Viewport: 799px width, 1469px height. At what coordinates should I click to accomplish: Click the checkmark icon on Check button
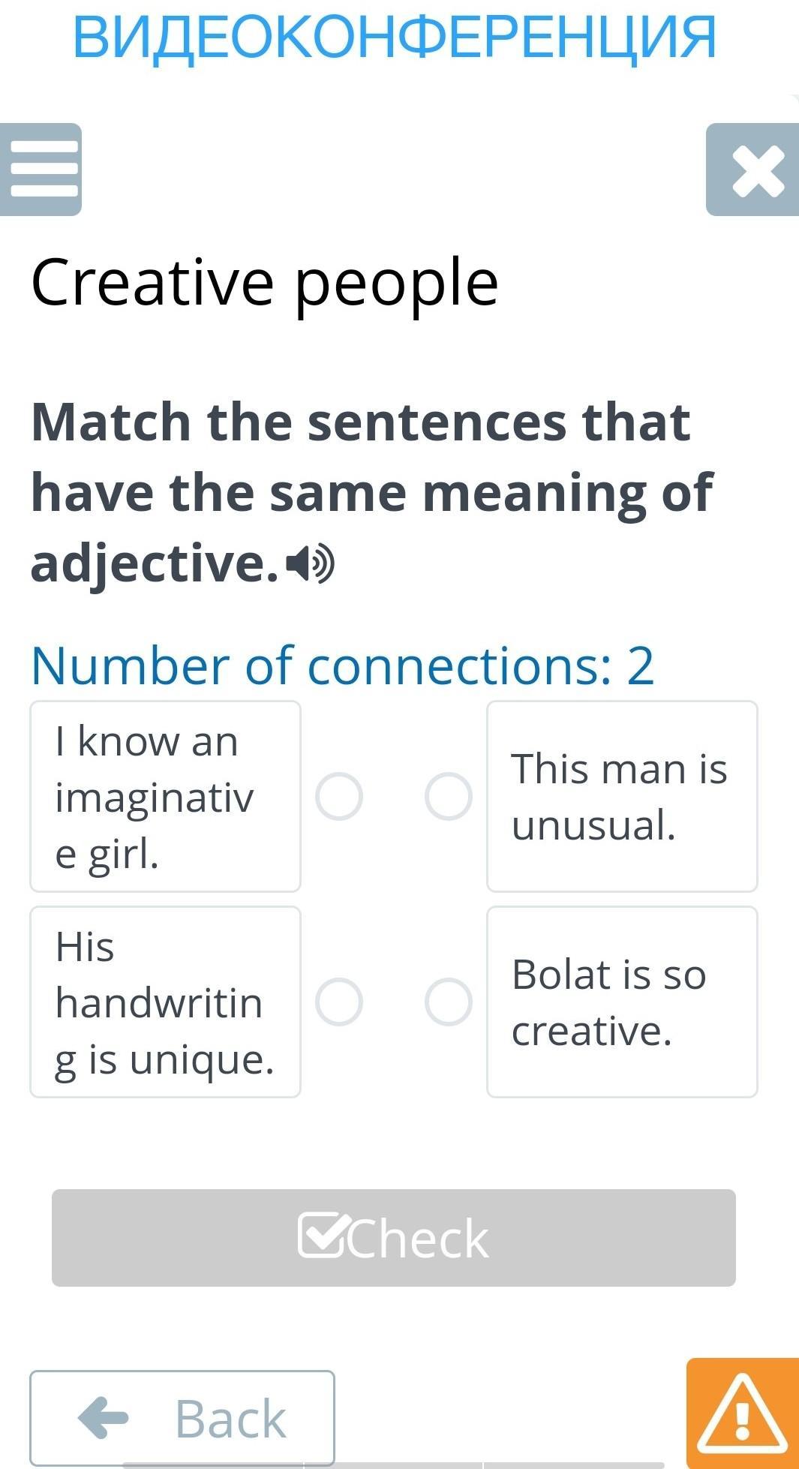(x=323, y=1235)
